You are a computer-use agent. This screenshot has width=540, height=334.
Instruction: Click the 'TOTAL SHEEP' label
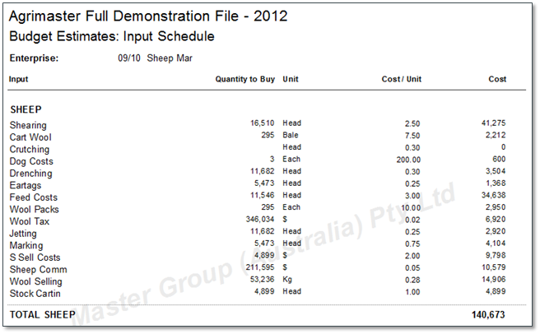[x=42, y=315]
